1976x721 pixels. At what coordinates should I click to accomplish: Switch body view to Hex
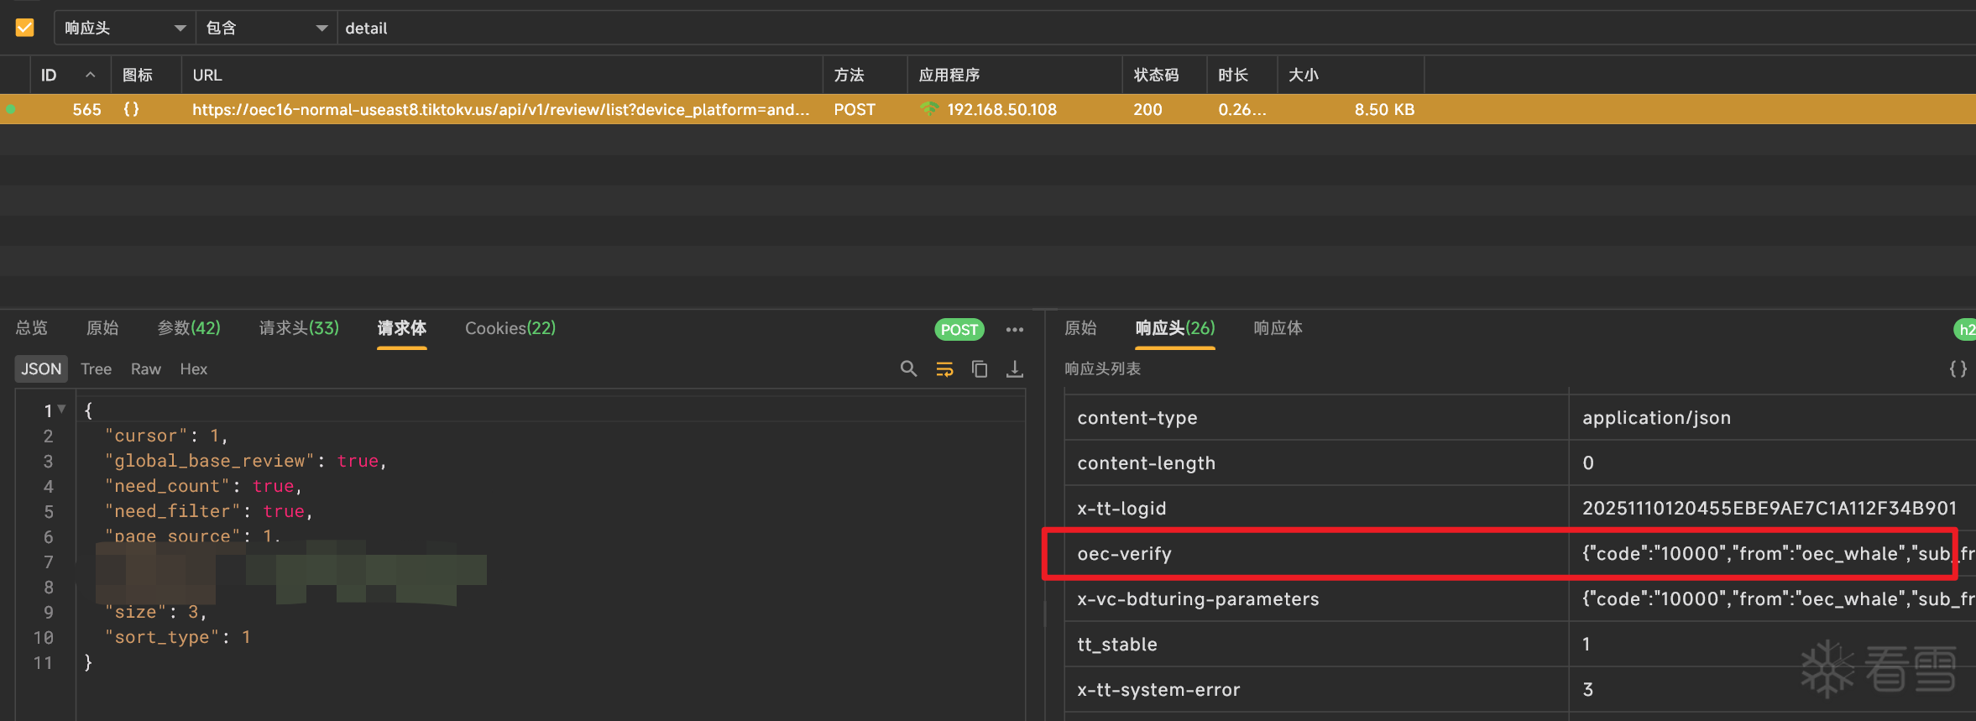pyautogui.click(x=193, y=368)
